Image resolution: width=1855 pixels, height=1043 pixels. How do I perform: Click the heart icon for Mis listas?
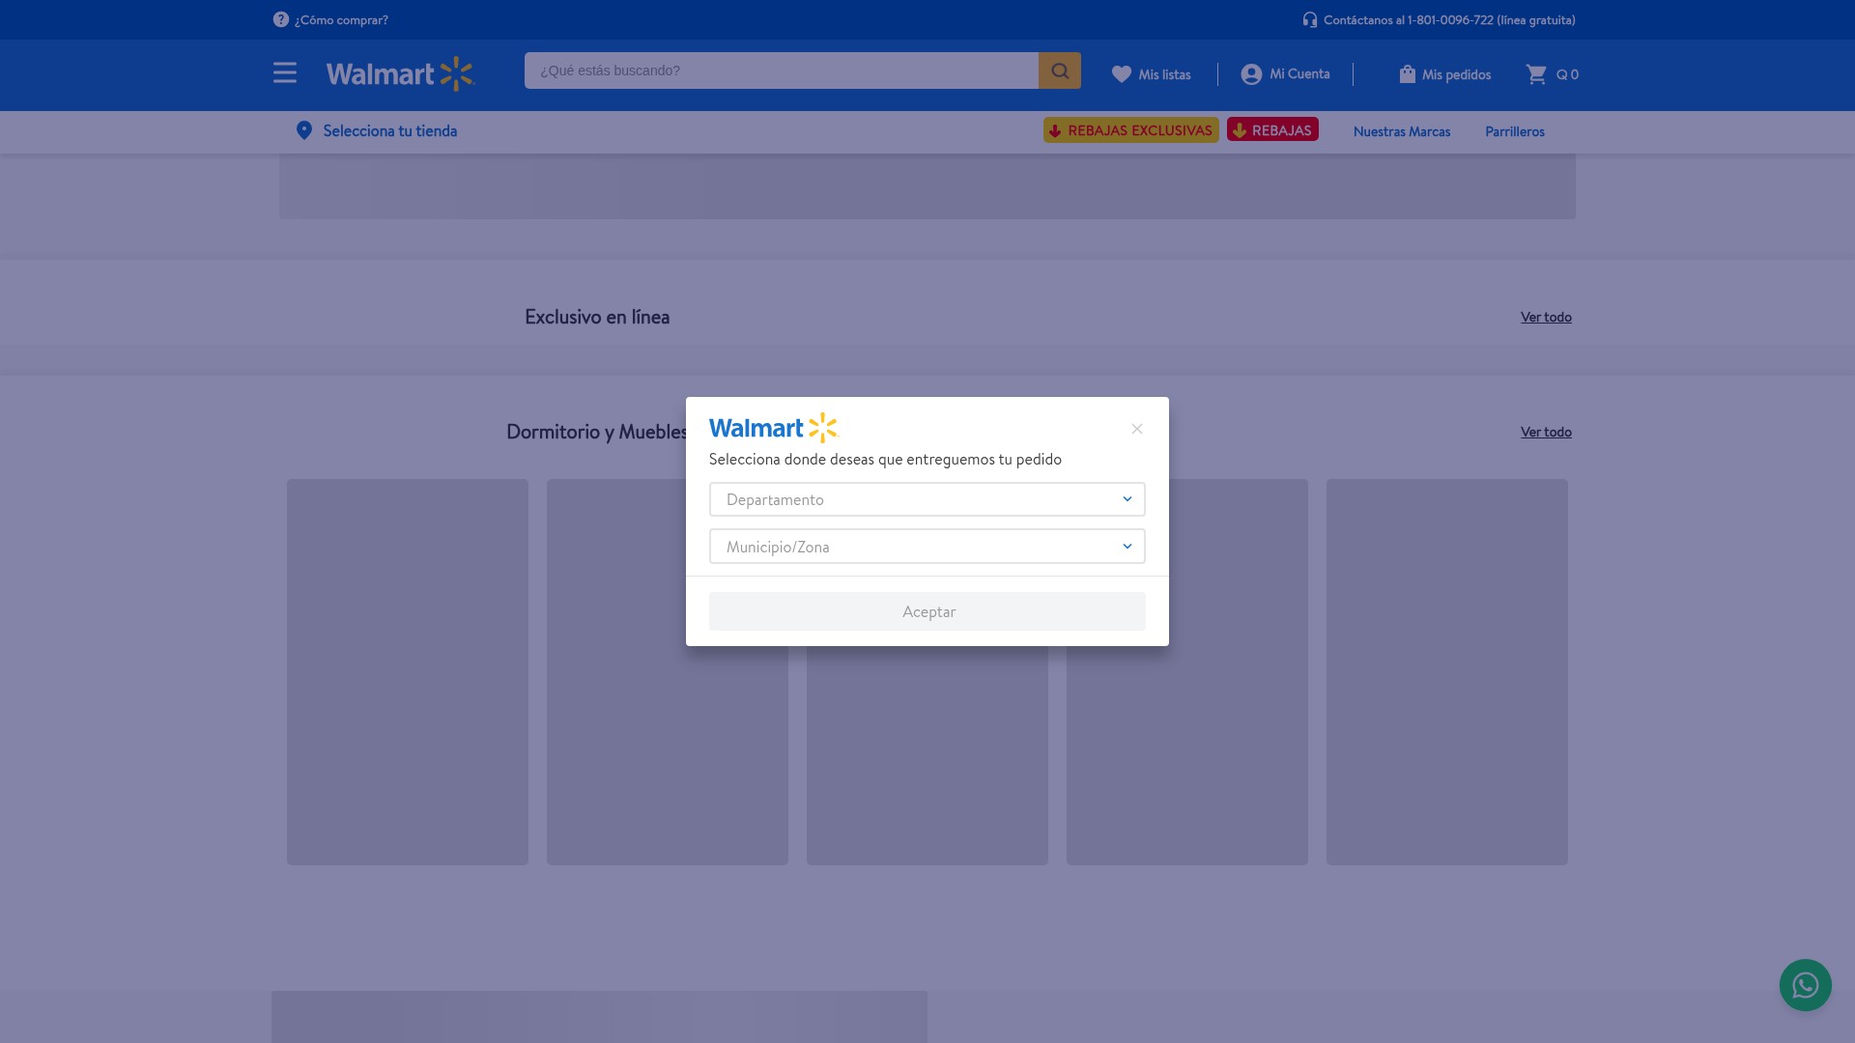point(1121,74)
